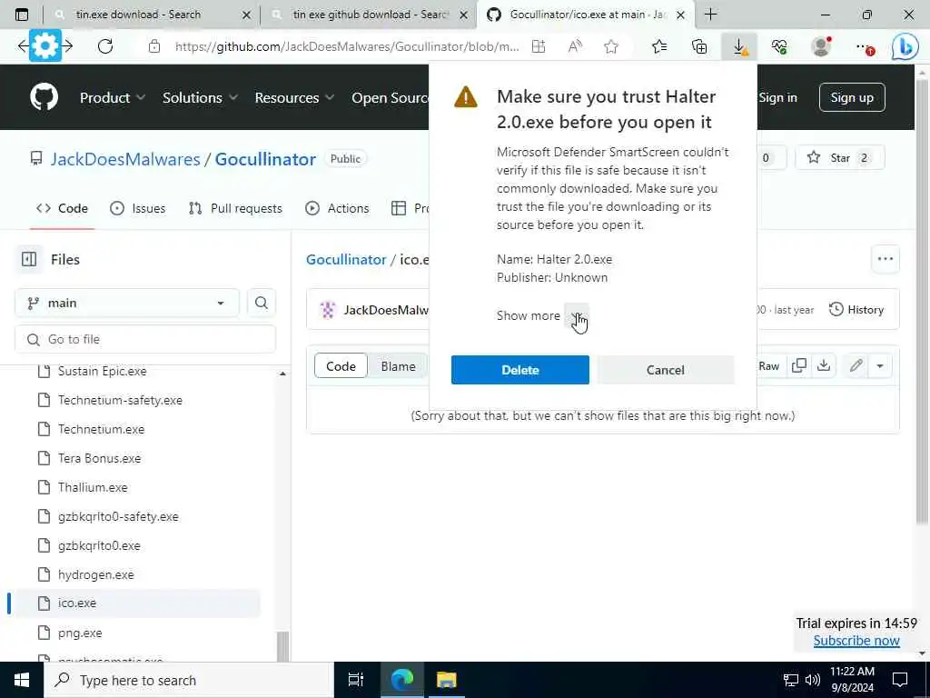Click the Sign up button

click(852, 97)
